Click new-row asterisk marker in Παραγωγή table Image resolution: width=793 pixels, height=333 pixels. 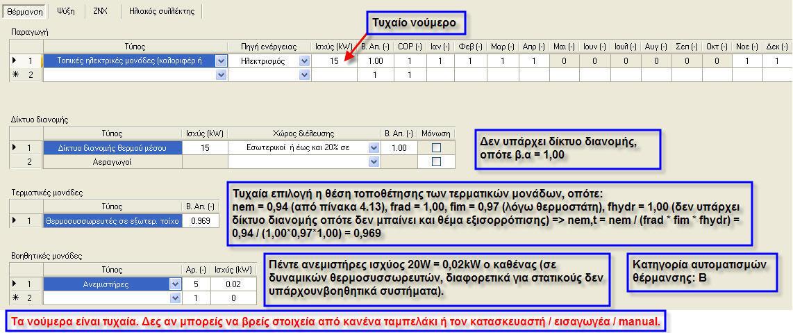[15, 74]
